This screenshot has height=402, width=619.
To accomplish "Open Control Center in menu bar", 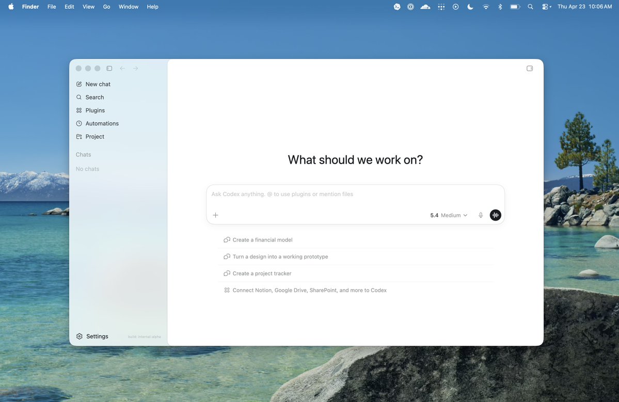I will pyautogui.click(x=546, y=7).
